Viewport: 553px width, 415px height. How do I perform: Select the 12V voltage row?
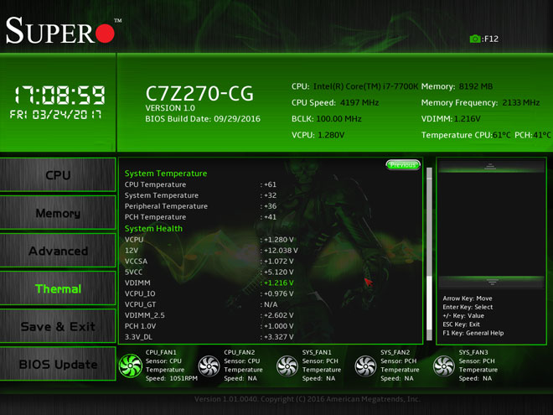click(x=211, y=251)
